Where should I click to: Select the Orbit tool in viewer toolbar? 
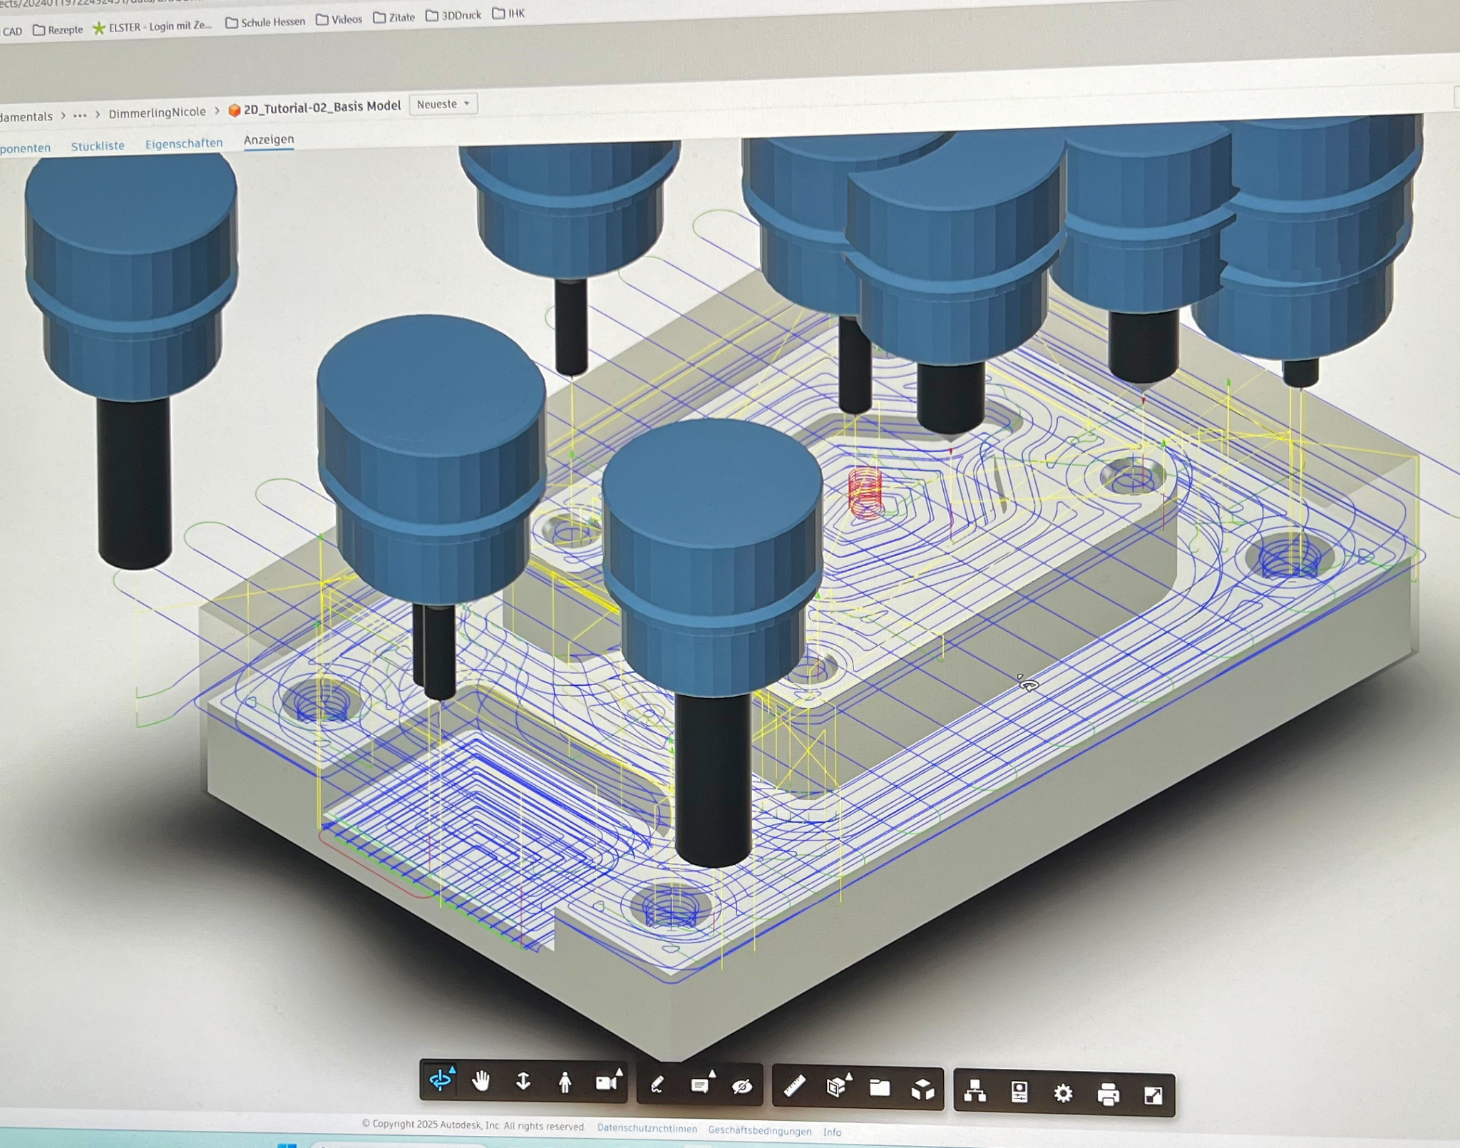(441, 1080)
